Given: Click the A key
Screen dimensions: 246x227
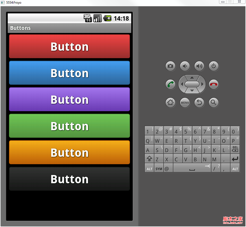Looking at the screenshot, I should (149, 149).
